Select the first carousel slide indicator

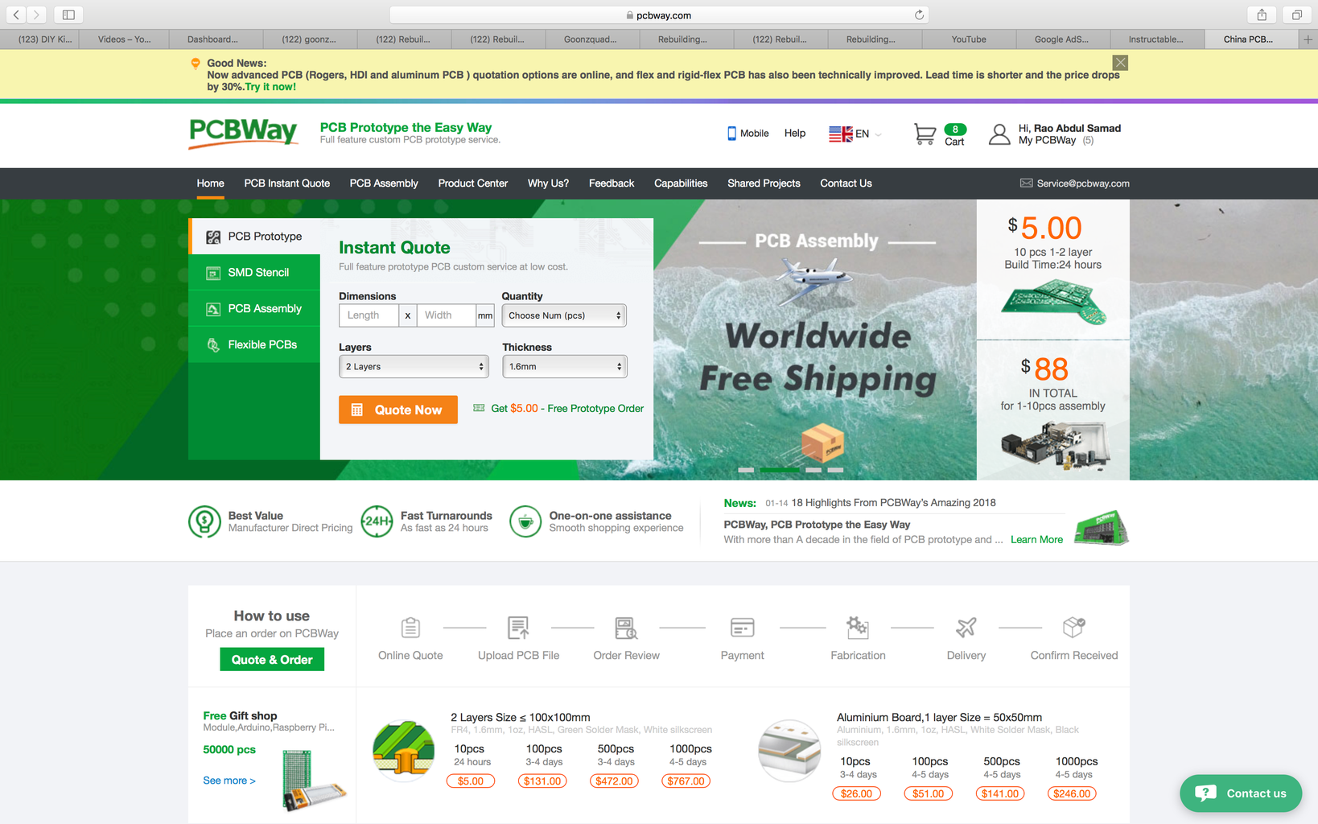pos(746,469)
